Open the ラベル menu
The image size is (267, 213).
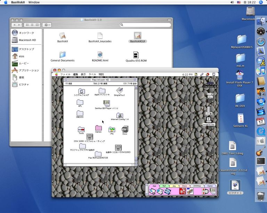(x=92, y=74)
